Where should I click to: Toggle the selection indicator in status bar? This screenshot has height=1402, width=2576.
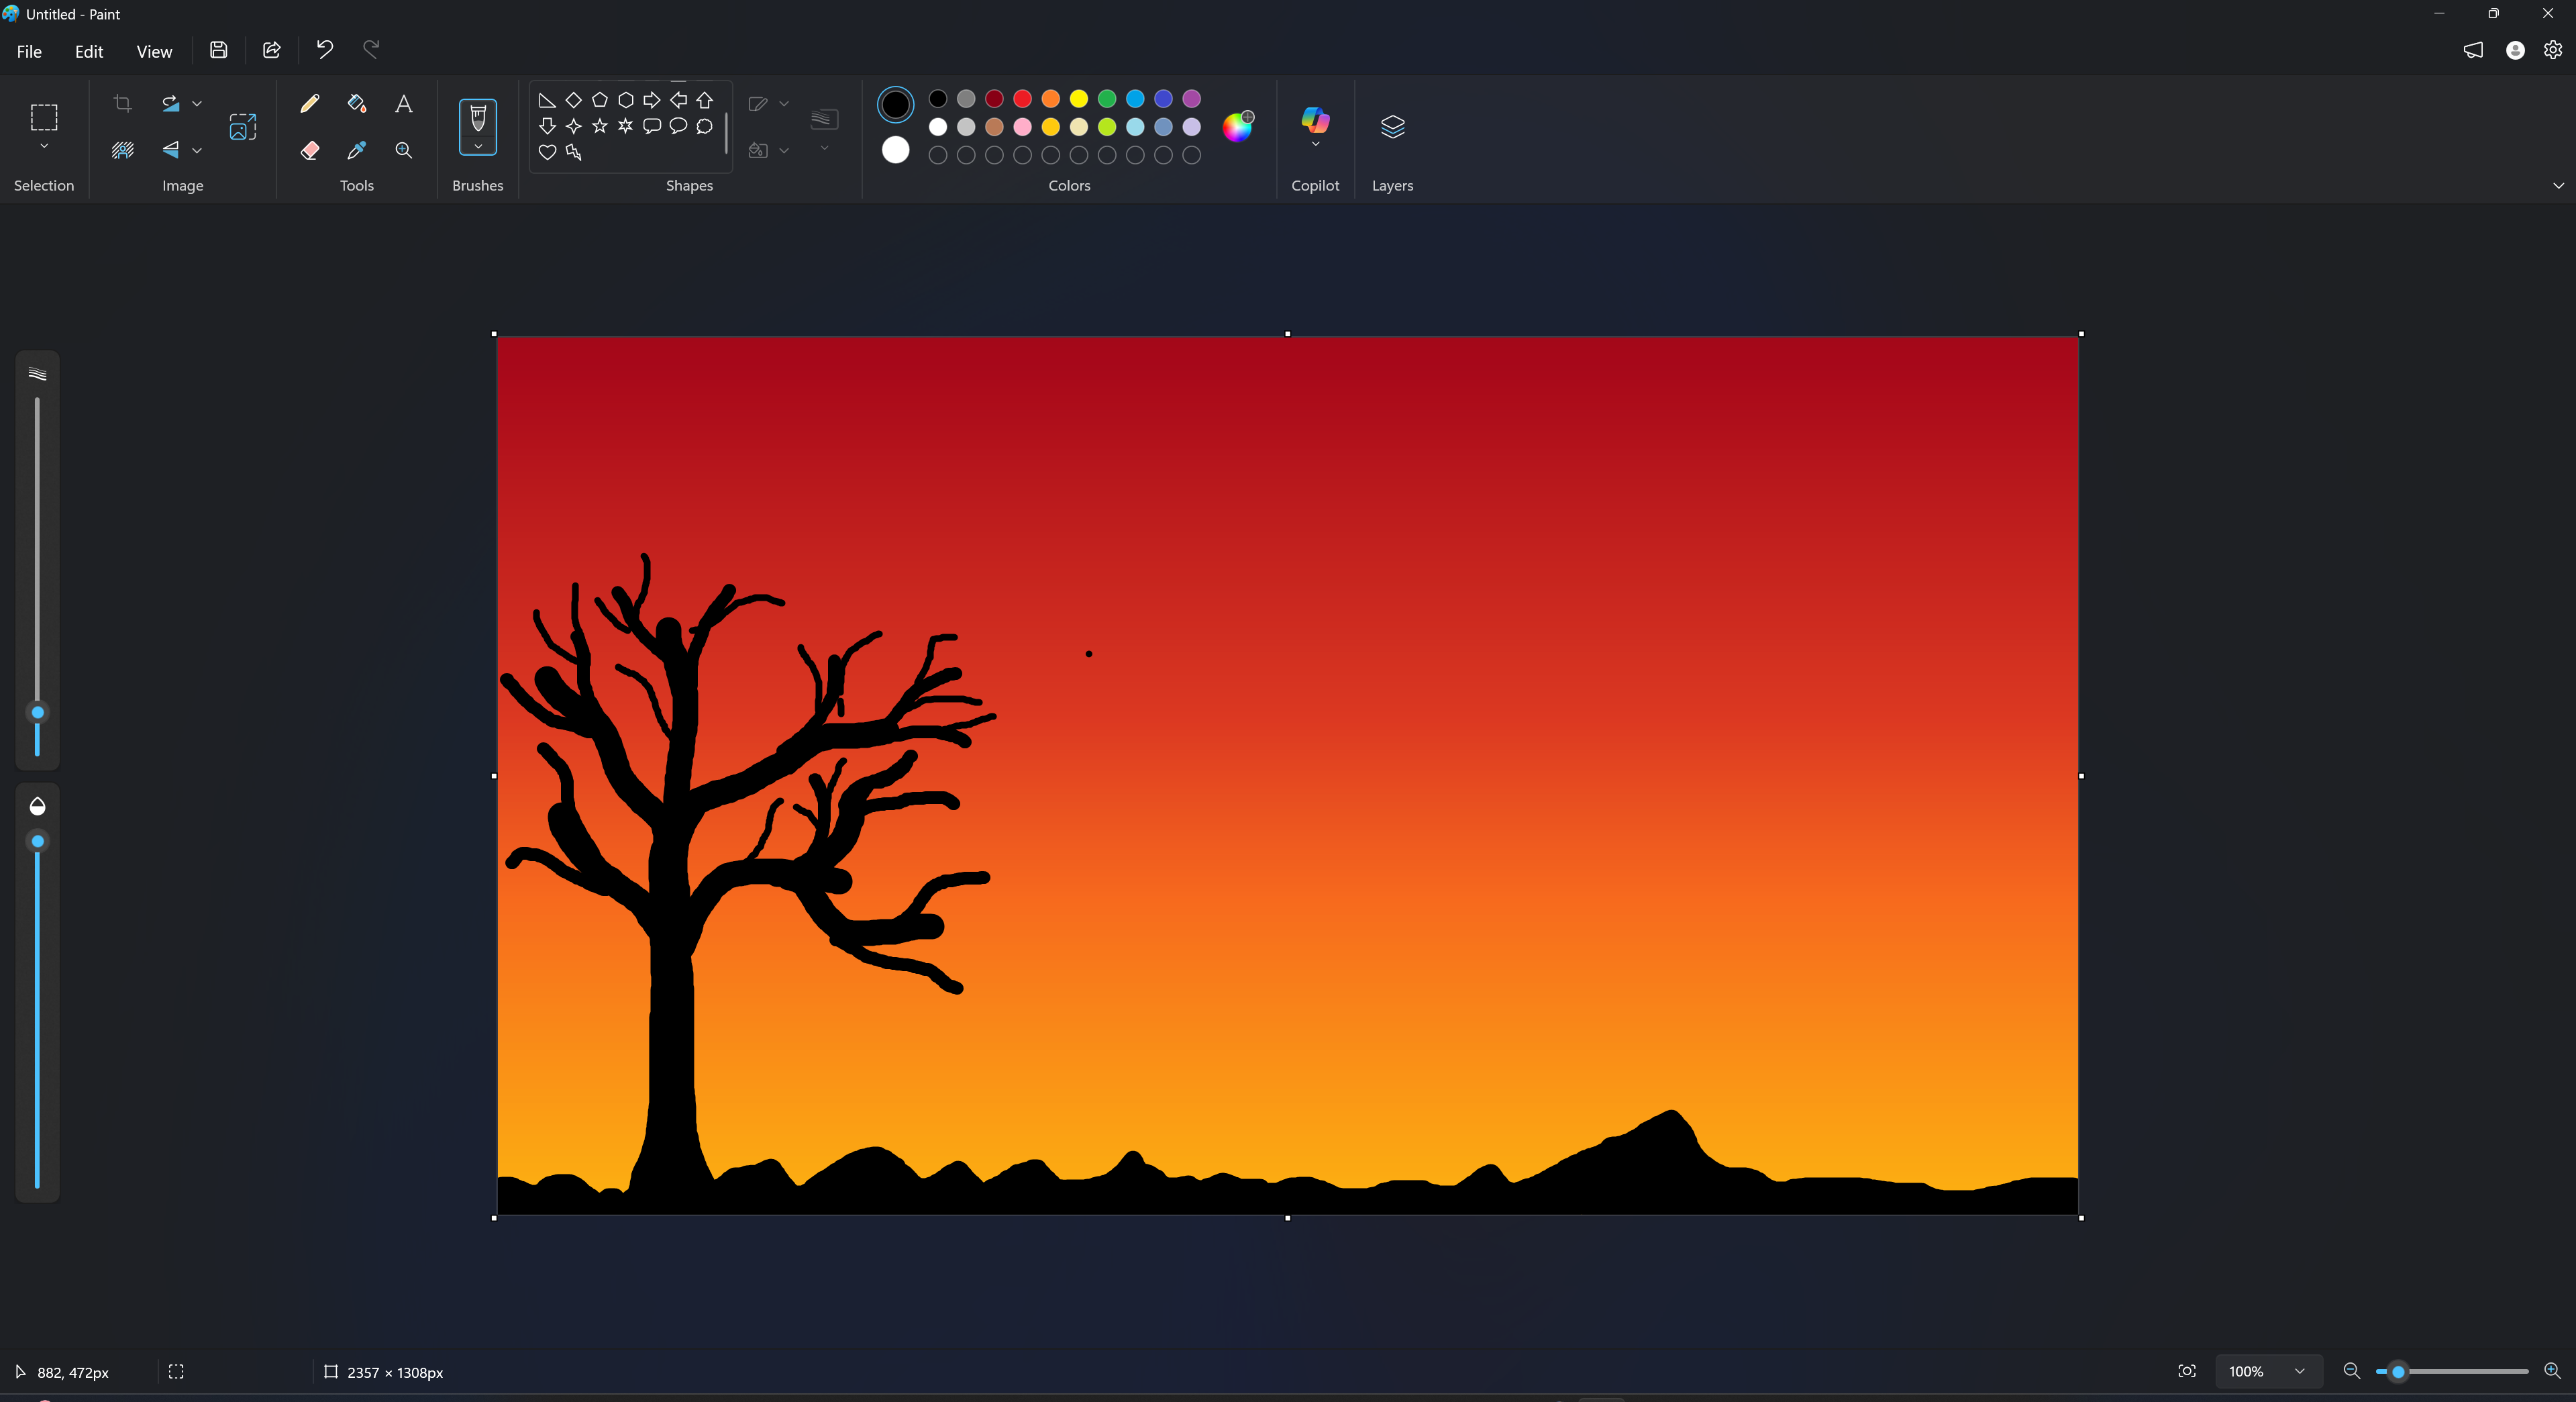pyautogui.click(x=176, y=1371)
